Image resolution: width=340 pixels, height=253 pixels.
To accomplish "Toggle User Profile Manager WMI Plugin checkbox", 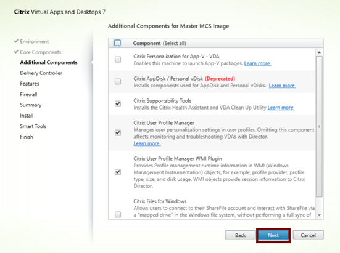I will click(x=118, y=172).
